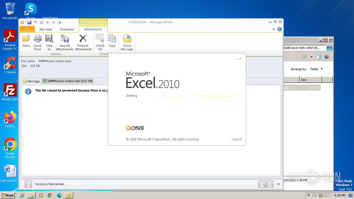The image size is (354, 199).
Task: Remove the attachment using Remove Attachment
Action: [x=83, y=42]
